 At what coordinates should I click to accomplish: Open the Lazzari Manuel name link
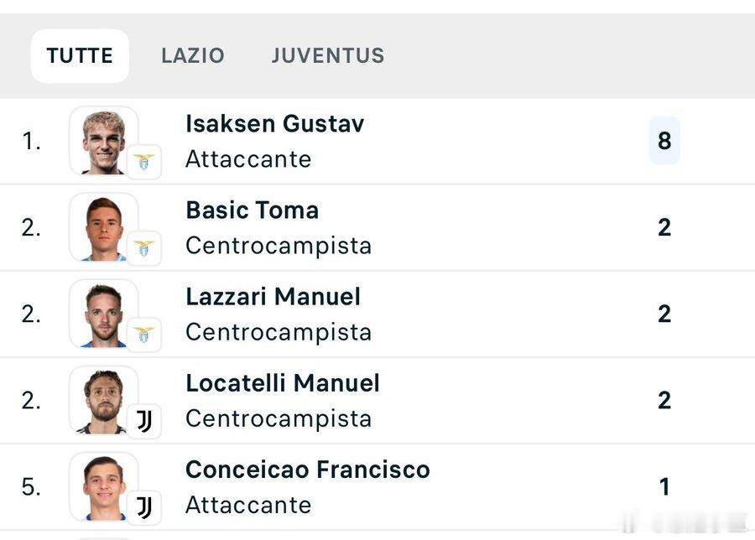(x=273, y=297)
